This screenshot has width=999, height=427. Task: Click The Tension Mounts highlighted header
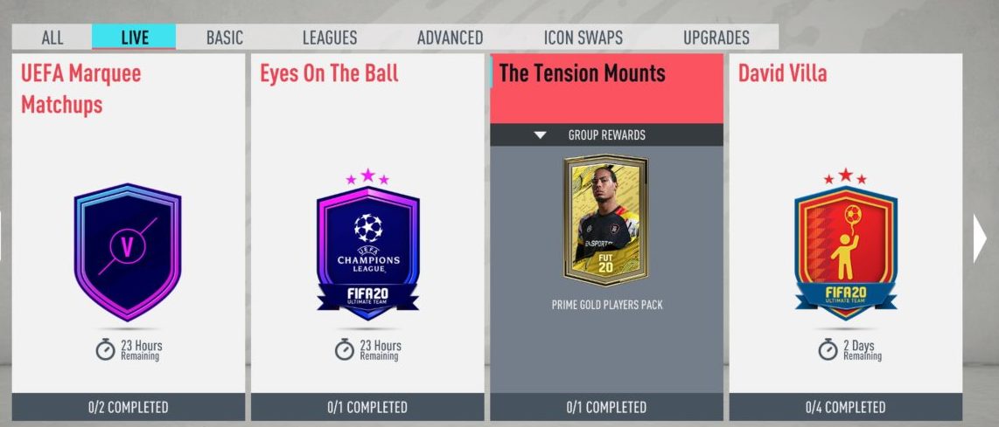(x=606, y=88)
